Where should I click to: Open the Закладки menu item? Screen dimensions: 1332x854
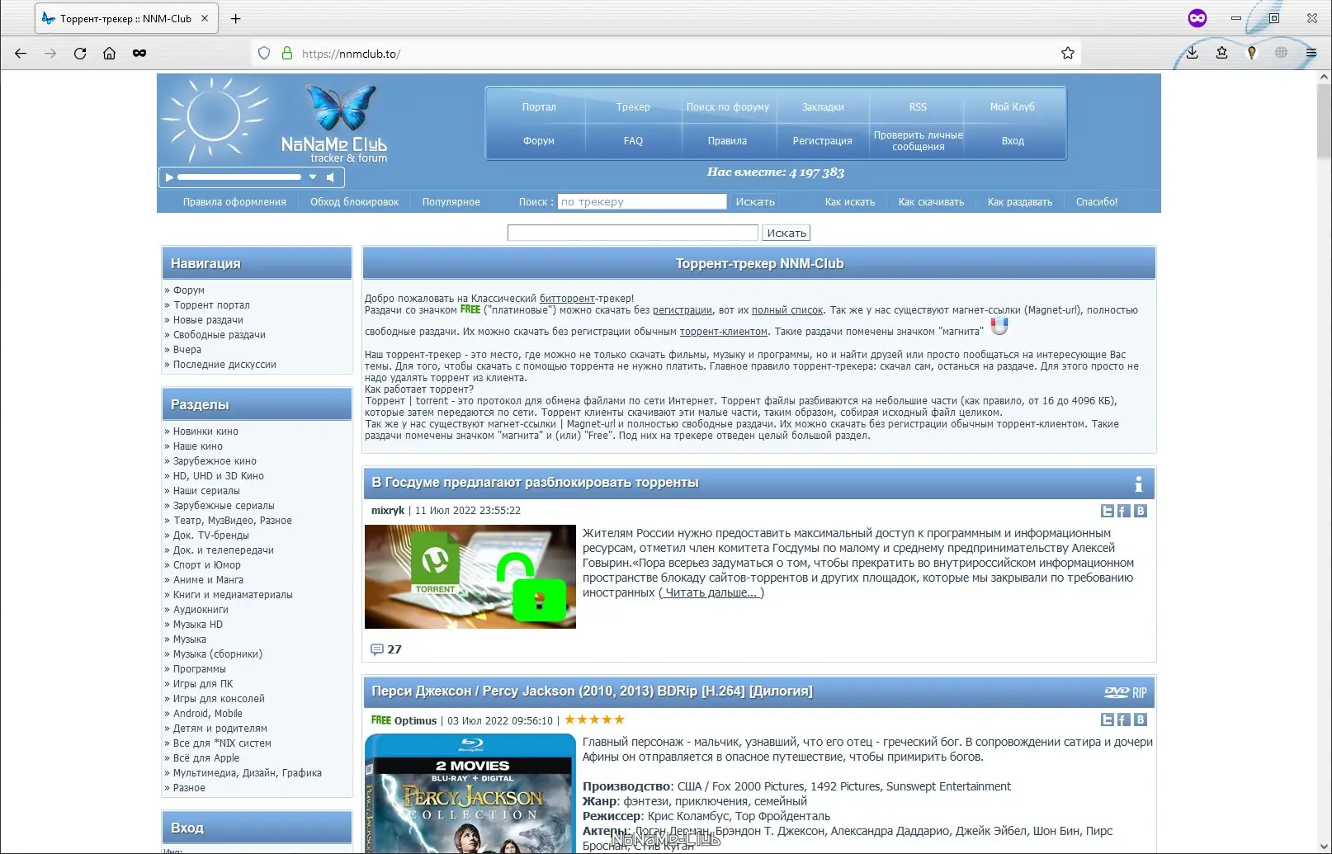point(823,107)
